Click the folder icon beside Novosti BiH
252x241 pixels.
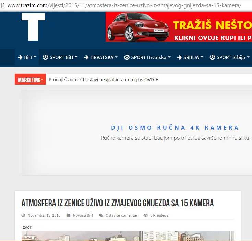[x=69, y=215]
